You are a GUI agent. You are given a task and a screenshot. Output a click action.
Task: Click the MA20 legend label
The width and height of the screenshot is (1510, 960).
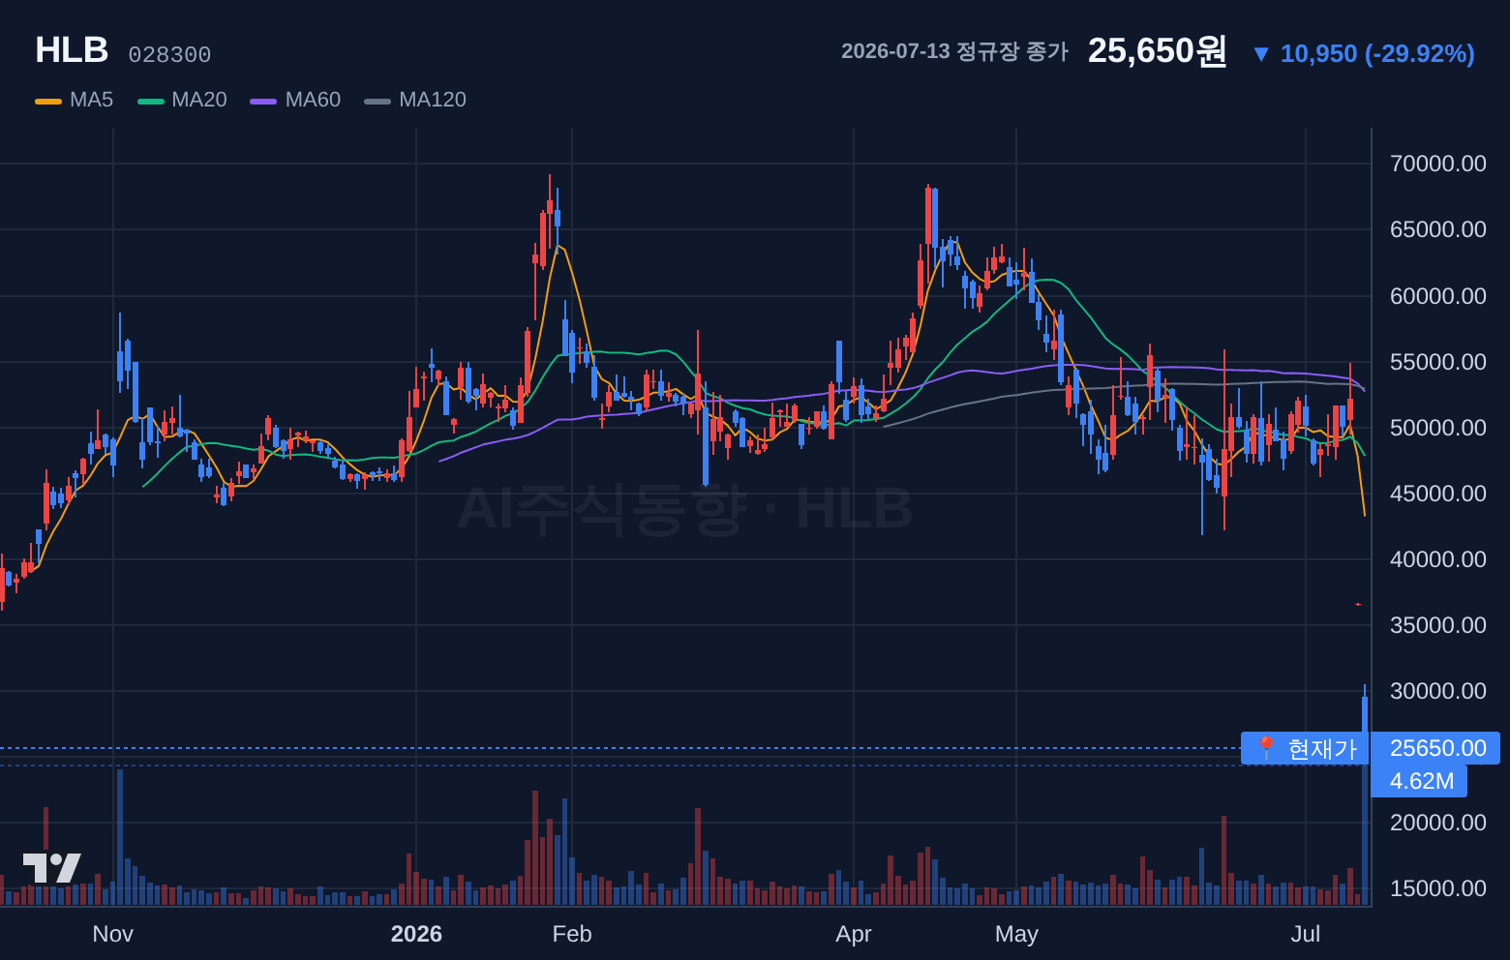click(199, 100)
